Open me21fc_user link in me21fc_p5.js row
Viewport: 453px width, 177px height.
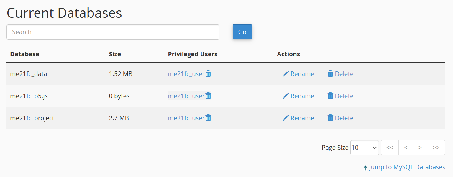coord(186,96)
